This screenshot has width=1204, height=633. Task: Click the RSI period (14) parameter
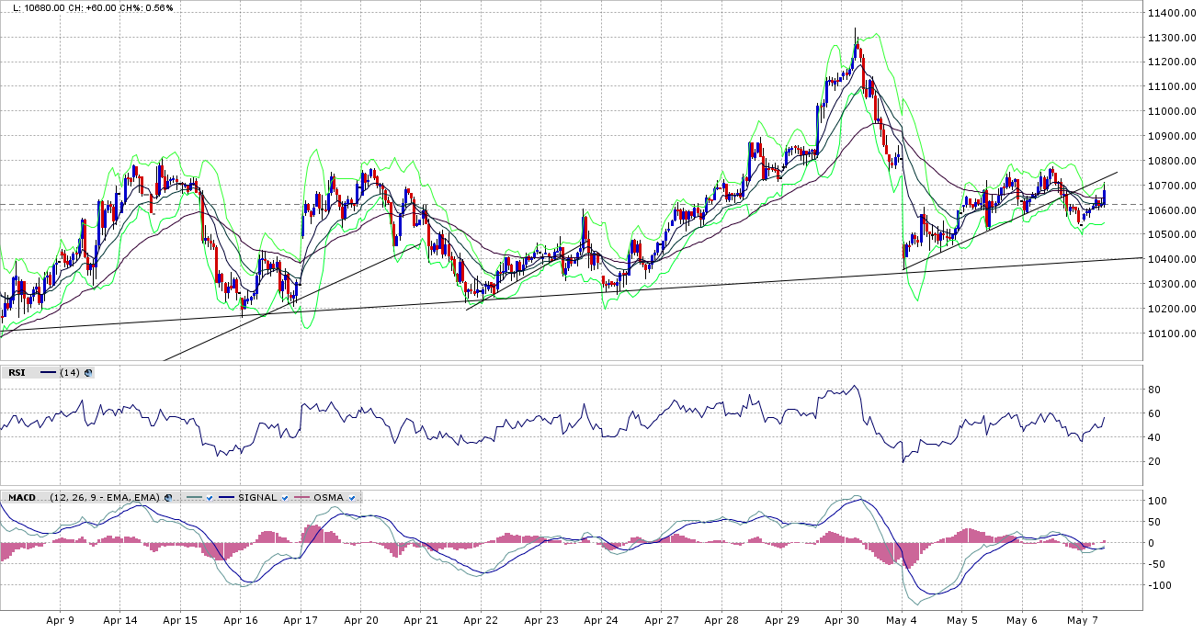point(70,372)
